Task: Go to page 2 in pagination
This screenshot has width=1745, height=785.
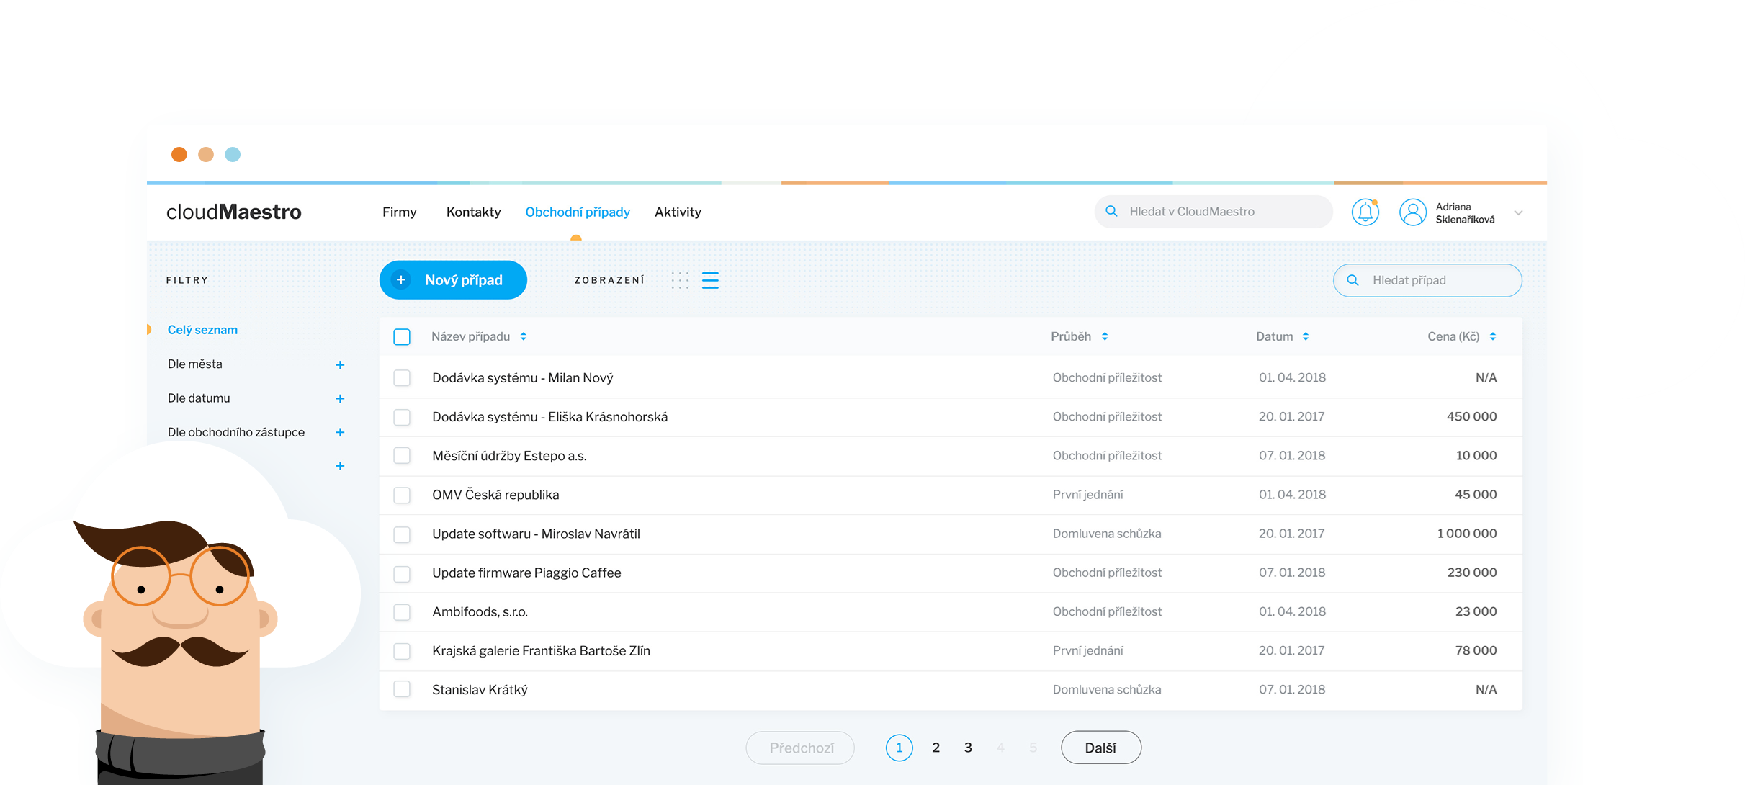Action: click(x=936, y=748)
